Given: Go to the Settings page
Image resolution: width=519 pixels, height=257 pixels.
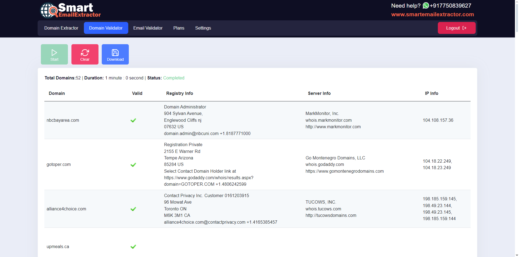Looking at the screenshot, I should click(203, 28).
